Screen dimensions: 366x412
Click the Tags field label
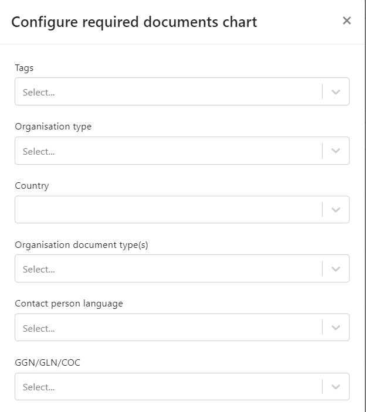(24, 68)
